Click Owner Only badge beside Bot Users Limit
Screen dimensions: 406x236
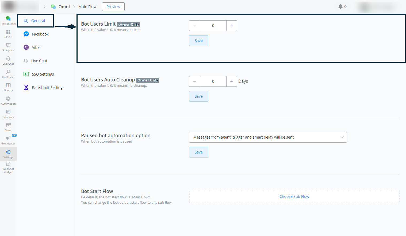128,24
